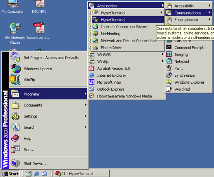Click the Start button
Viewport: 214px width, 177px height.
point(10,174)
